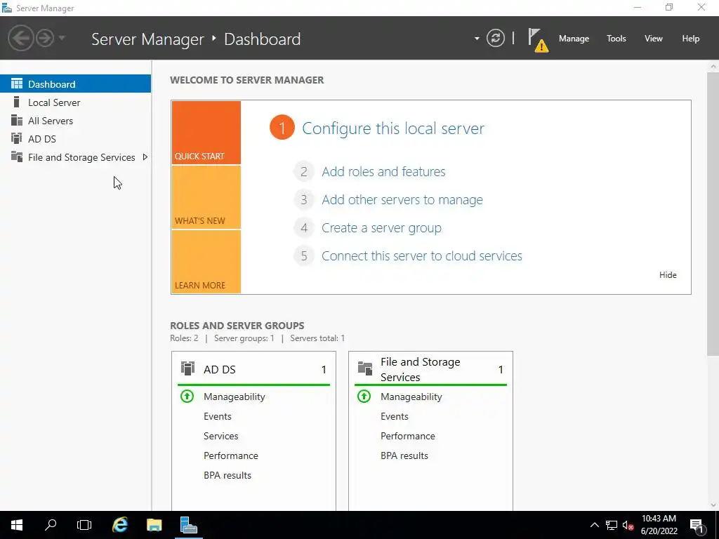Open Action Center notifications icon
The image size is (719, 539).
click(x=697, y=525)
